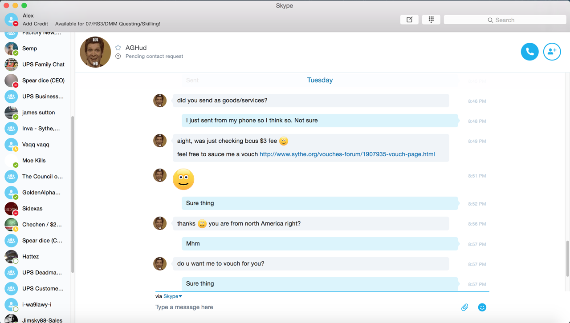570x323 pixels.
Task: Open Inva - Sythe group icon
Action: tap(11, 129)
